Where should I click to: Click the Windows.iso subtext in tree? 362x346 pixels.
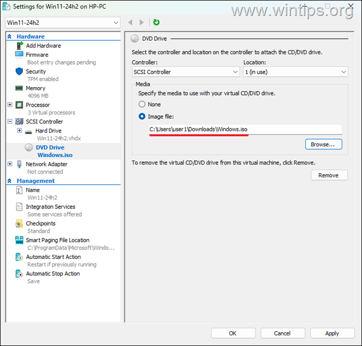pos(55,155)
